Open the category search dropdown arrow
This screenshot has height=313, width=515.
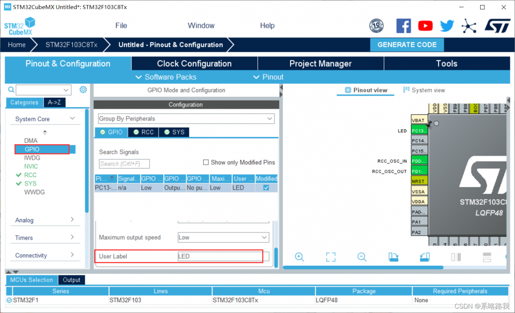pyautogui.click(x=66, y=90)
